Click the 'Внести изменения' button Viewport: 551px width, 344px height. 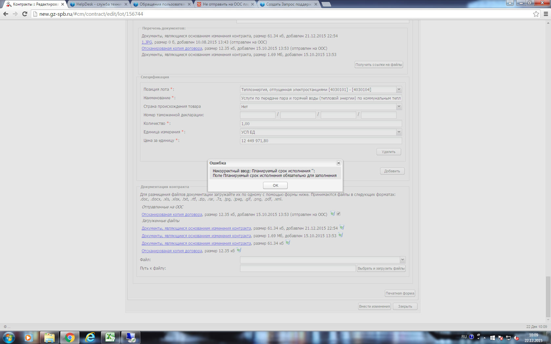tap(375, 306)
